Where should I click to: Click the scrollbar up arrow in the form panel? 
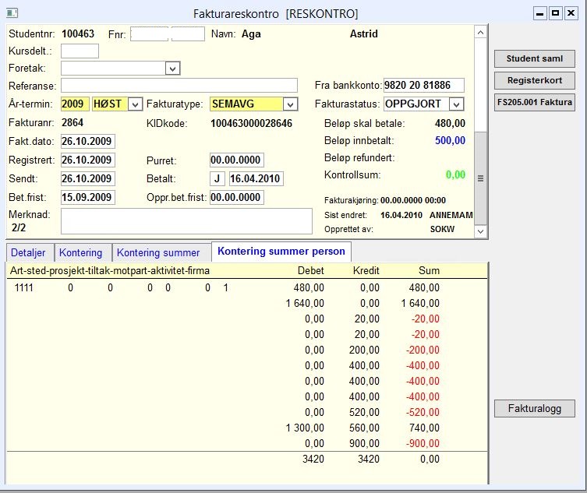(481, 33)
